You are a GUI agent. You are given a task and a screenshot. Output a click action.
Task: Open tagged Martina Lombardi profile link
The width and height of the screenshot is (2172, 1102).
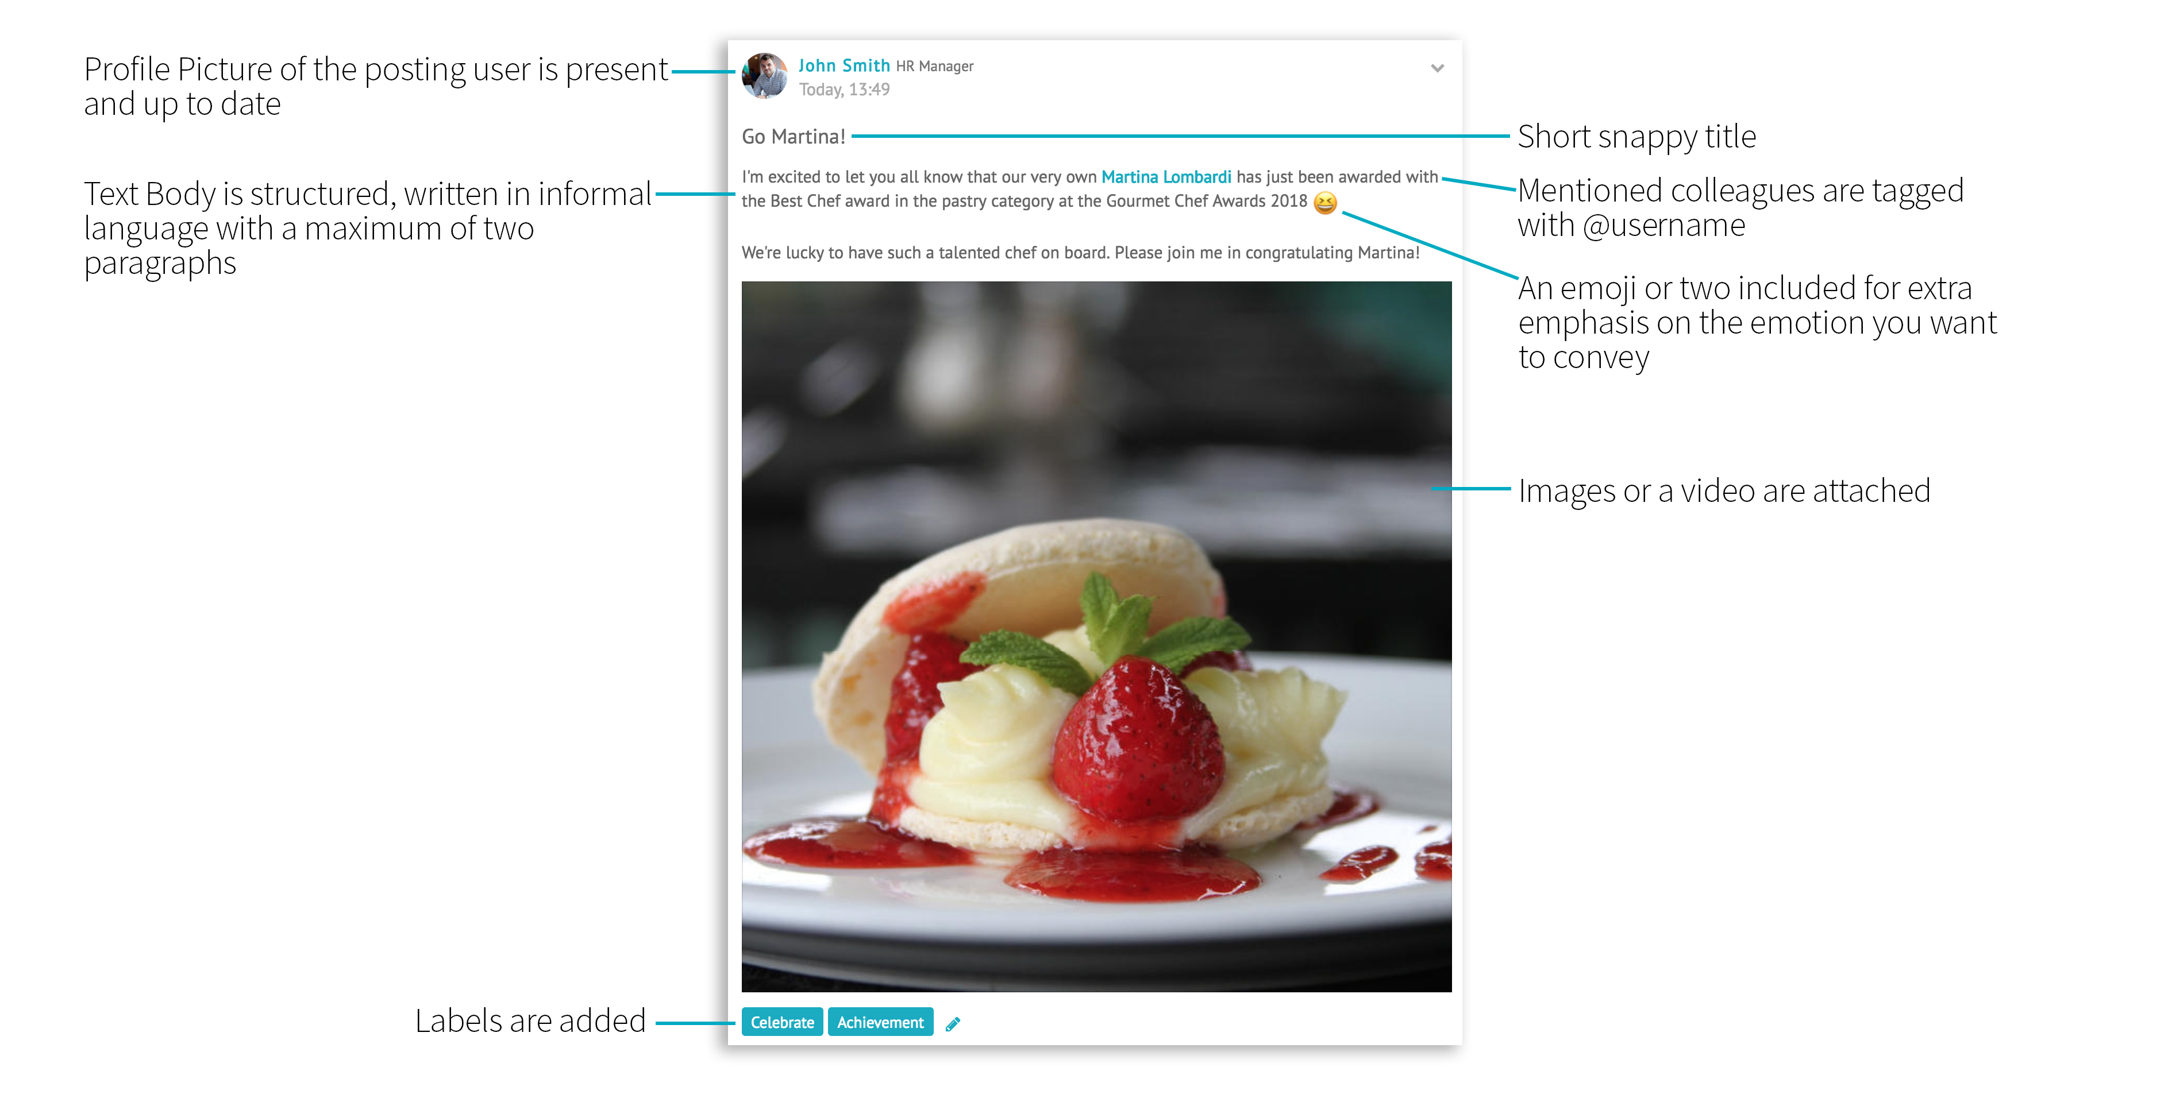tap(1166, 177)
